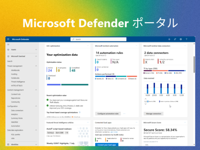Open Data connectors in sidebar
This screenshot has height=150, width=200.
point(17,111)
